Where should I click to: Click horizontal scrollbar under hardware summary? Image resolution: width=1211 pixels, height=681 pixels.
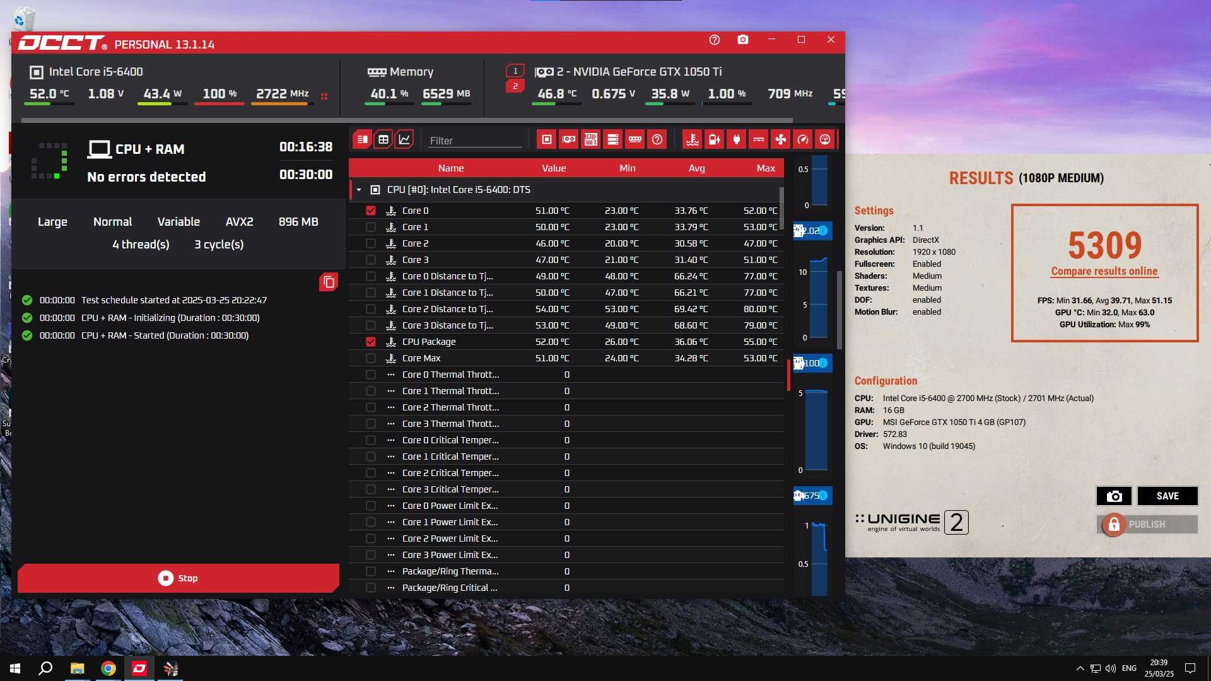click(x=407, y=120)
